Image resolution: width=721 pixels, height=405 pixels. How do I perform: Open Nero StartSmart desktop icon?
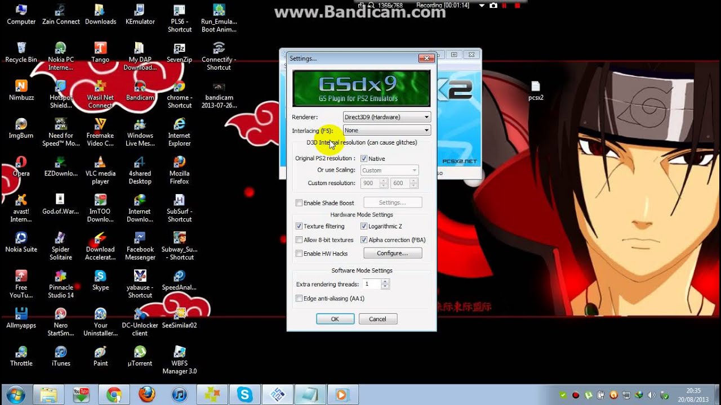click(61, 321)
